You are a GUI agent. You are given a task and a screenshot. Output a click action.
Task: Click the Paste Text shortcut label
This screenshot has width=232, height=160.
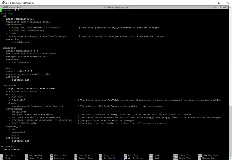(x=86, y=158)
